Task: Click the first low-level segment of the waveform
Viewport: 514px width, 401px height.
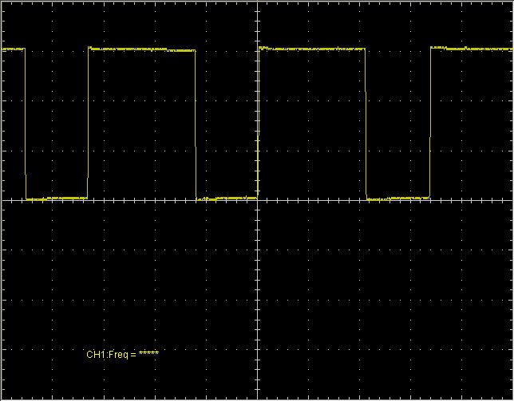Action: 57,198
